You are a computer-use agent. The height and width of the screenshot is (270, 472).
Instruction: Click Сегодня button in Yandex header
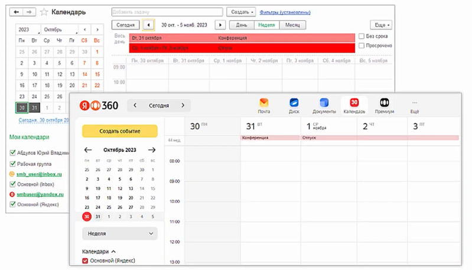pyautogui.click(x=159, y=105)
